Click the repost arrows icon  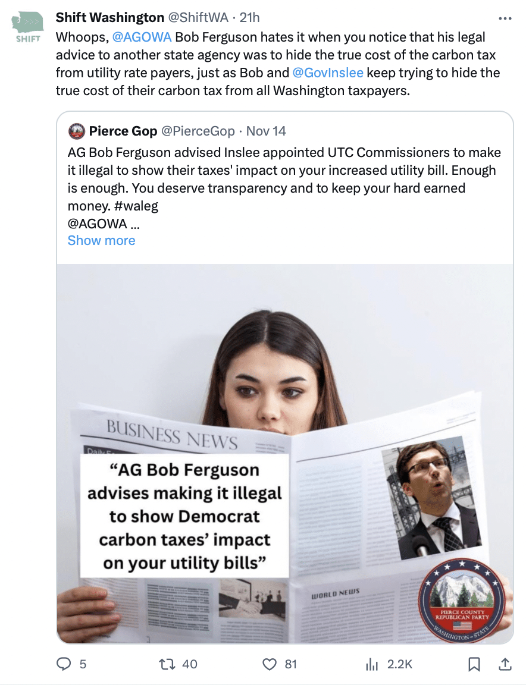[x=167, y=664]
